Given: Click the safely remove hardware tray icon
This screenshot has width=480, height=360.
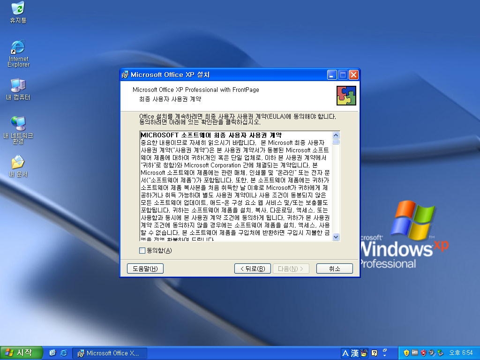Looking at the screenshot, I should (x=440, y=353).
